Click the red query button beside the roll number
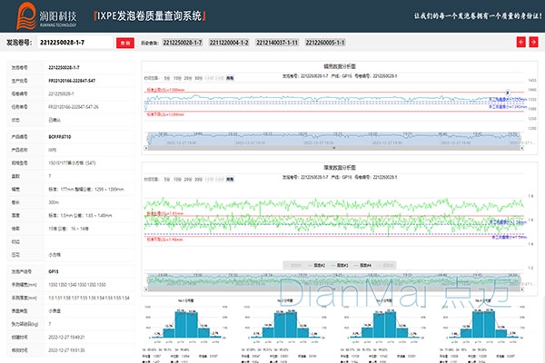 click(x=124, y=43)
